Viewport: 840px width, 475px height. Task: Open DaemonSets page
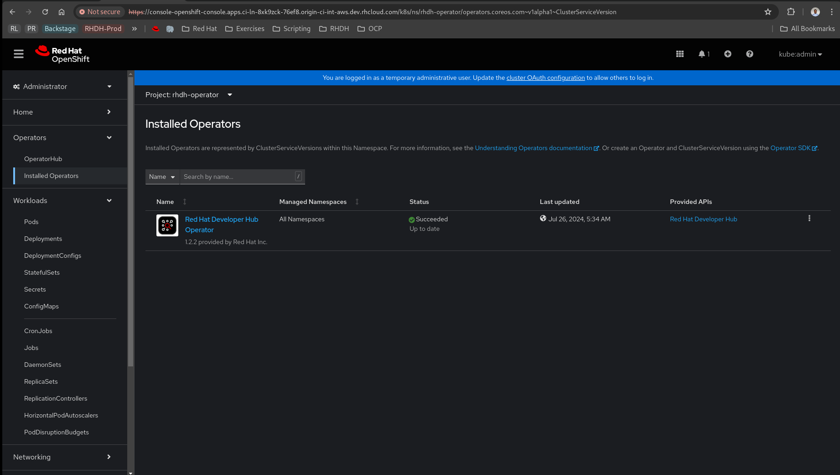point(42,365)
